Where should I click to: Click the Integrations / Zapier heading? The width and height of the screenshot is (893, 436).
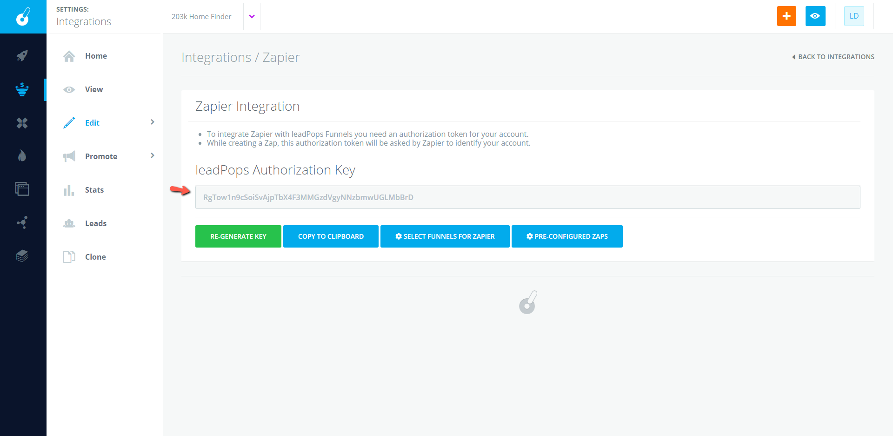pos(240,57)
